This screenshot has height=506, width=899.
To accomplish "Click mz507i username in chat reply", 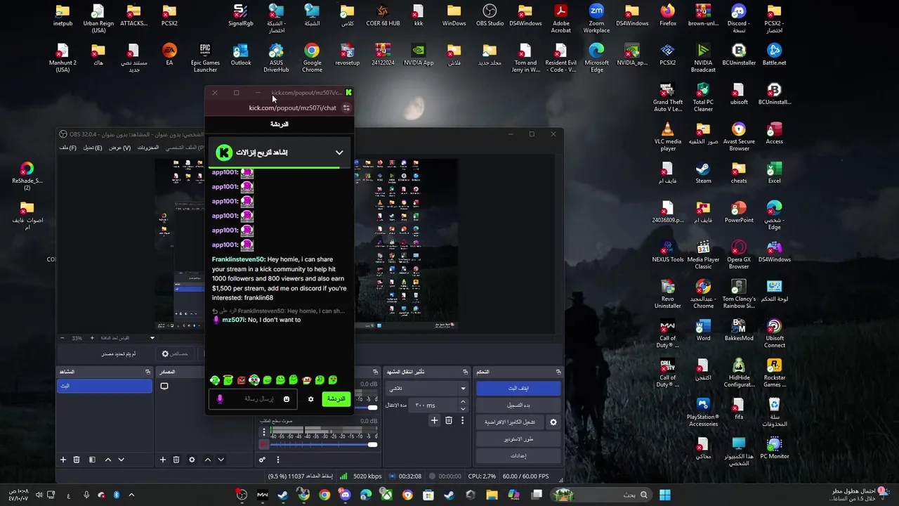I will [234, 320].
